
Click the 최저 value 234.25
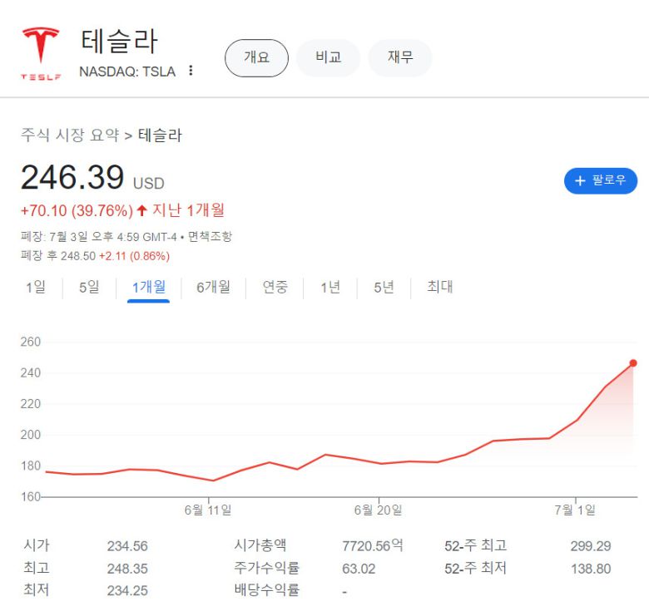(x=127, y=591)
